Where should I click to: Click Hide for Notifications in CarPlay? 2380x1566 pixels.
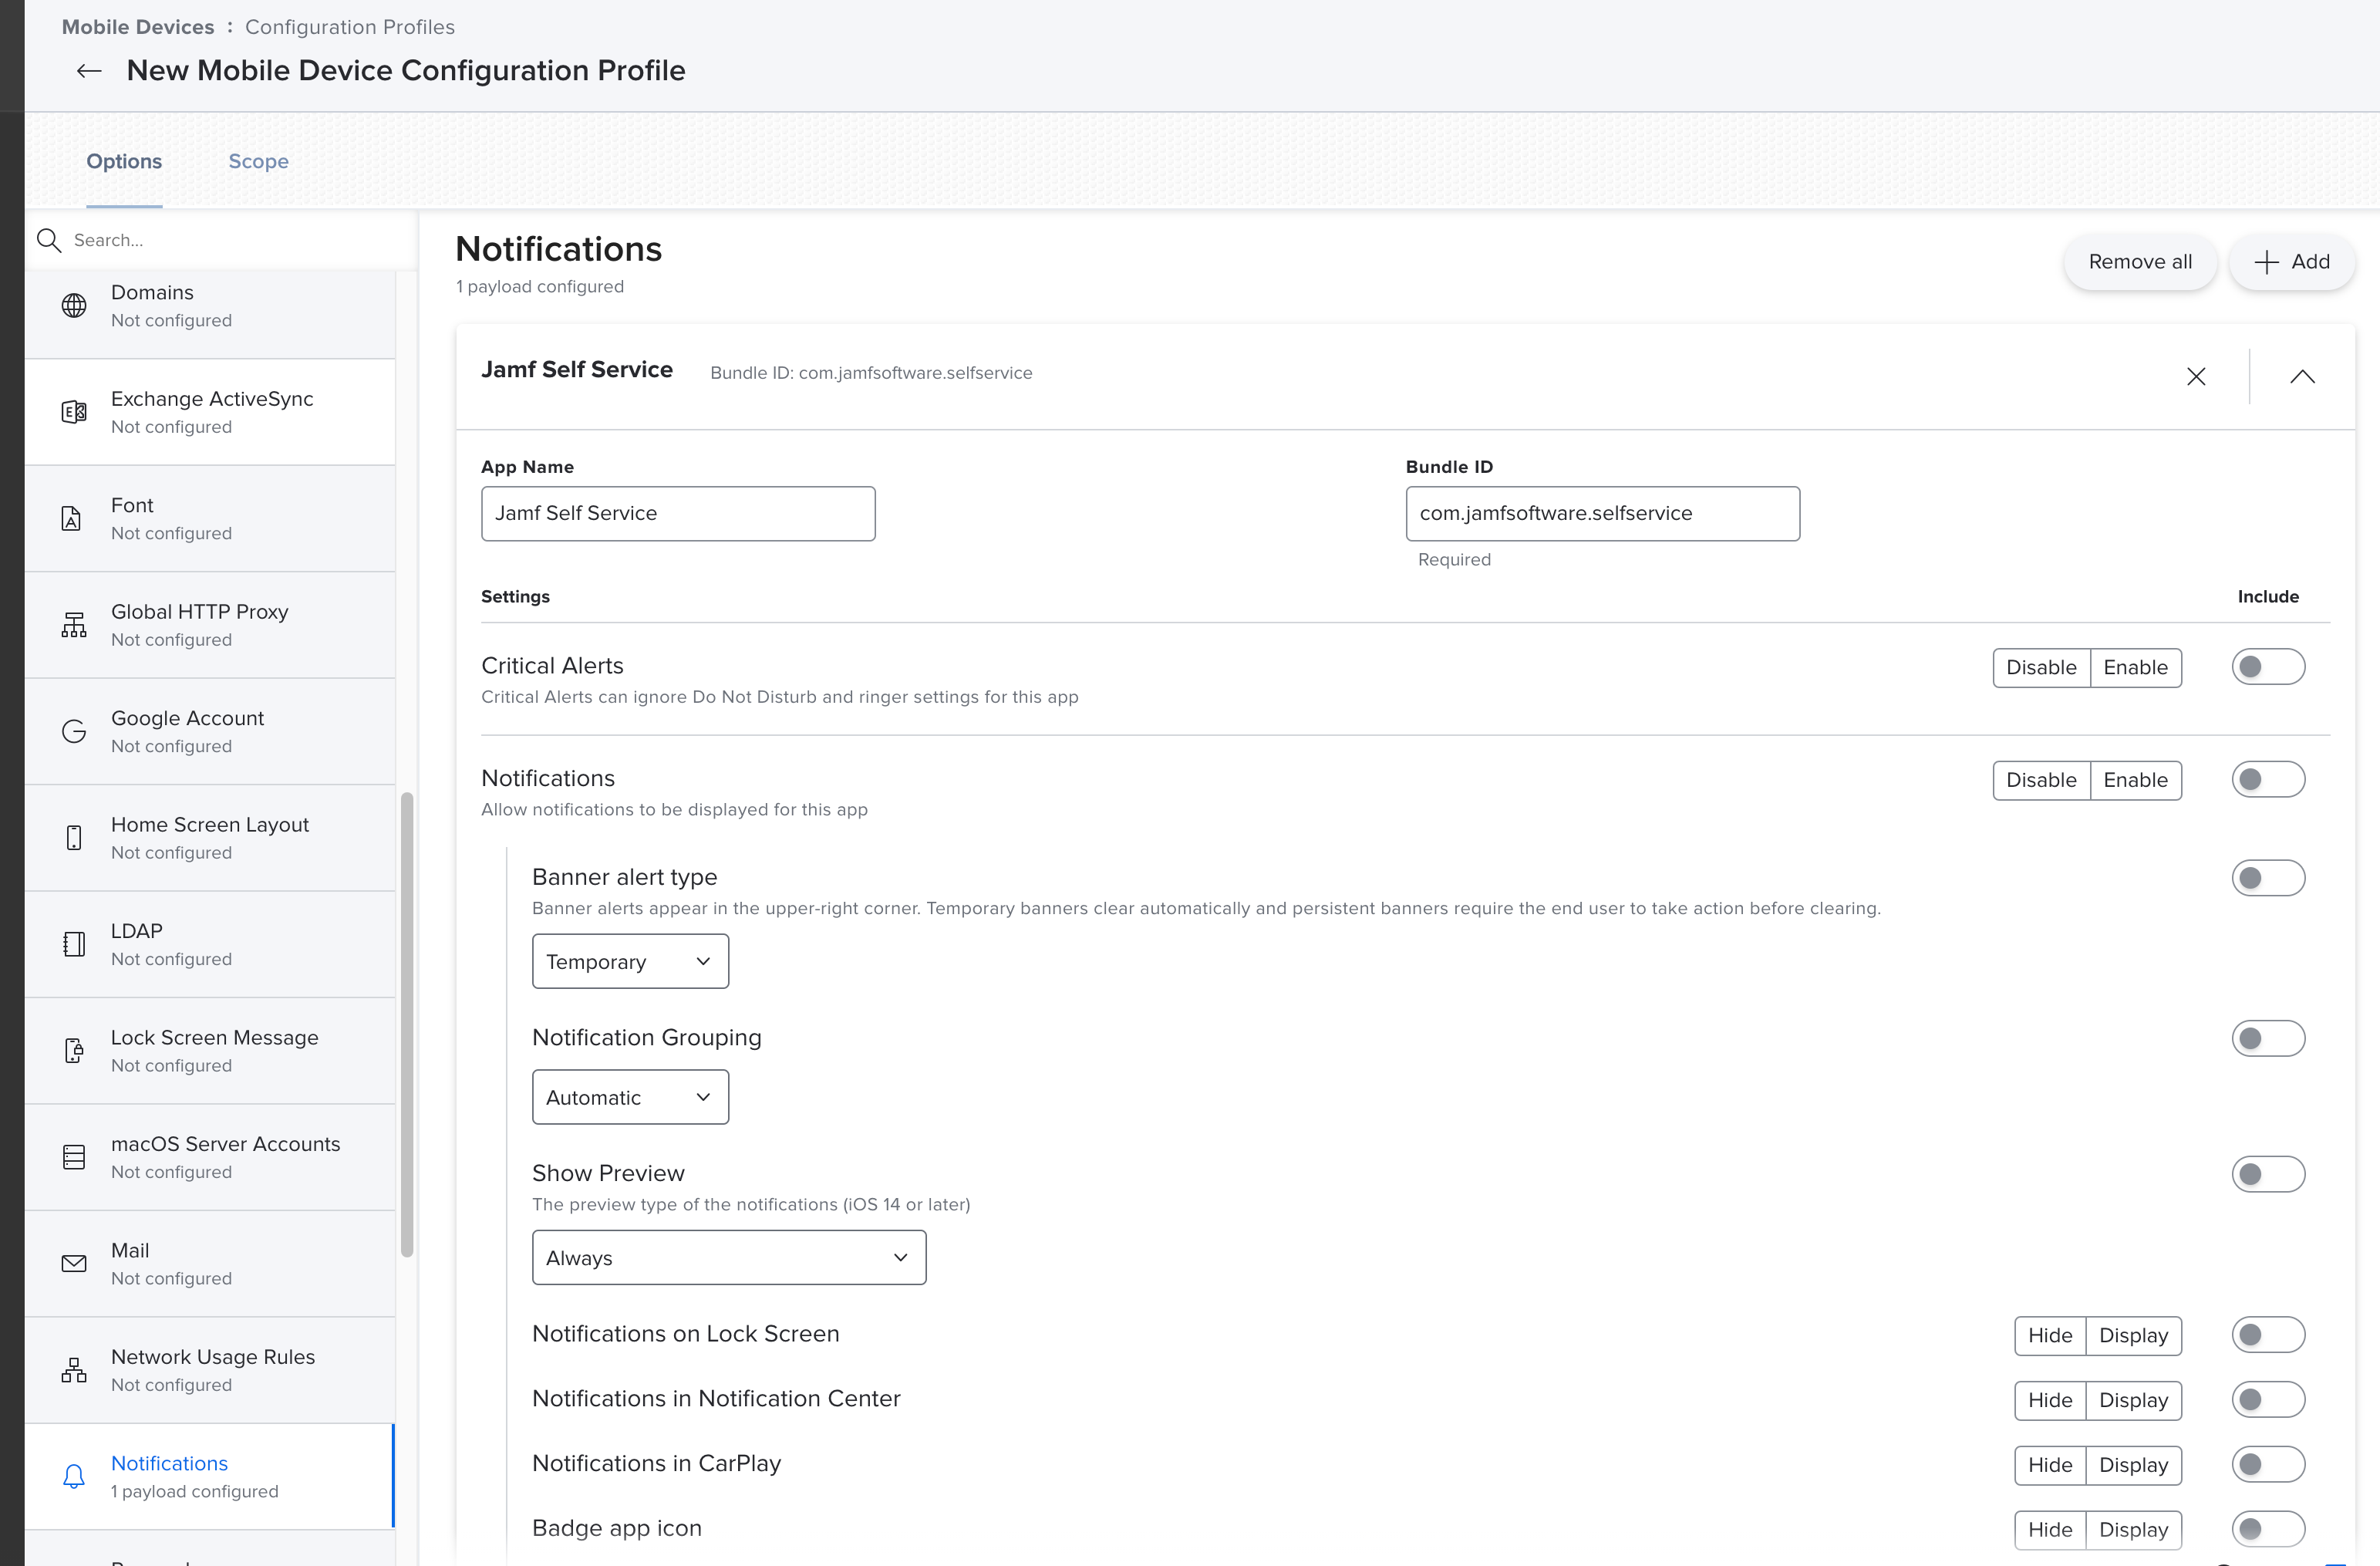coord(2050,1466)
